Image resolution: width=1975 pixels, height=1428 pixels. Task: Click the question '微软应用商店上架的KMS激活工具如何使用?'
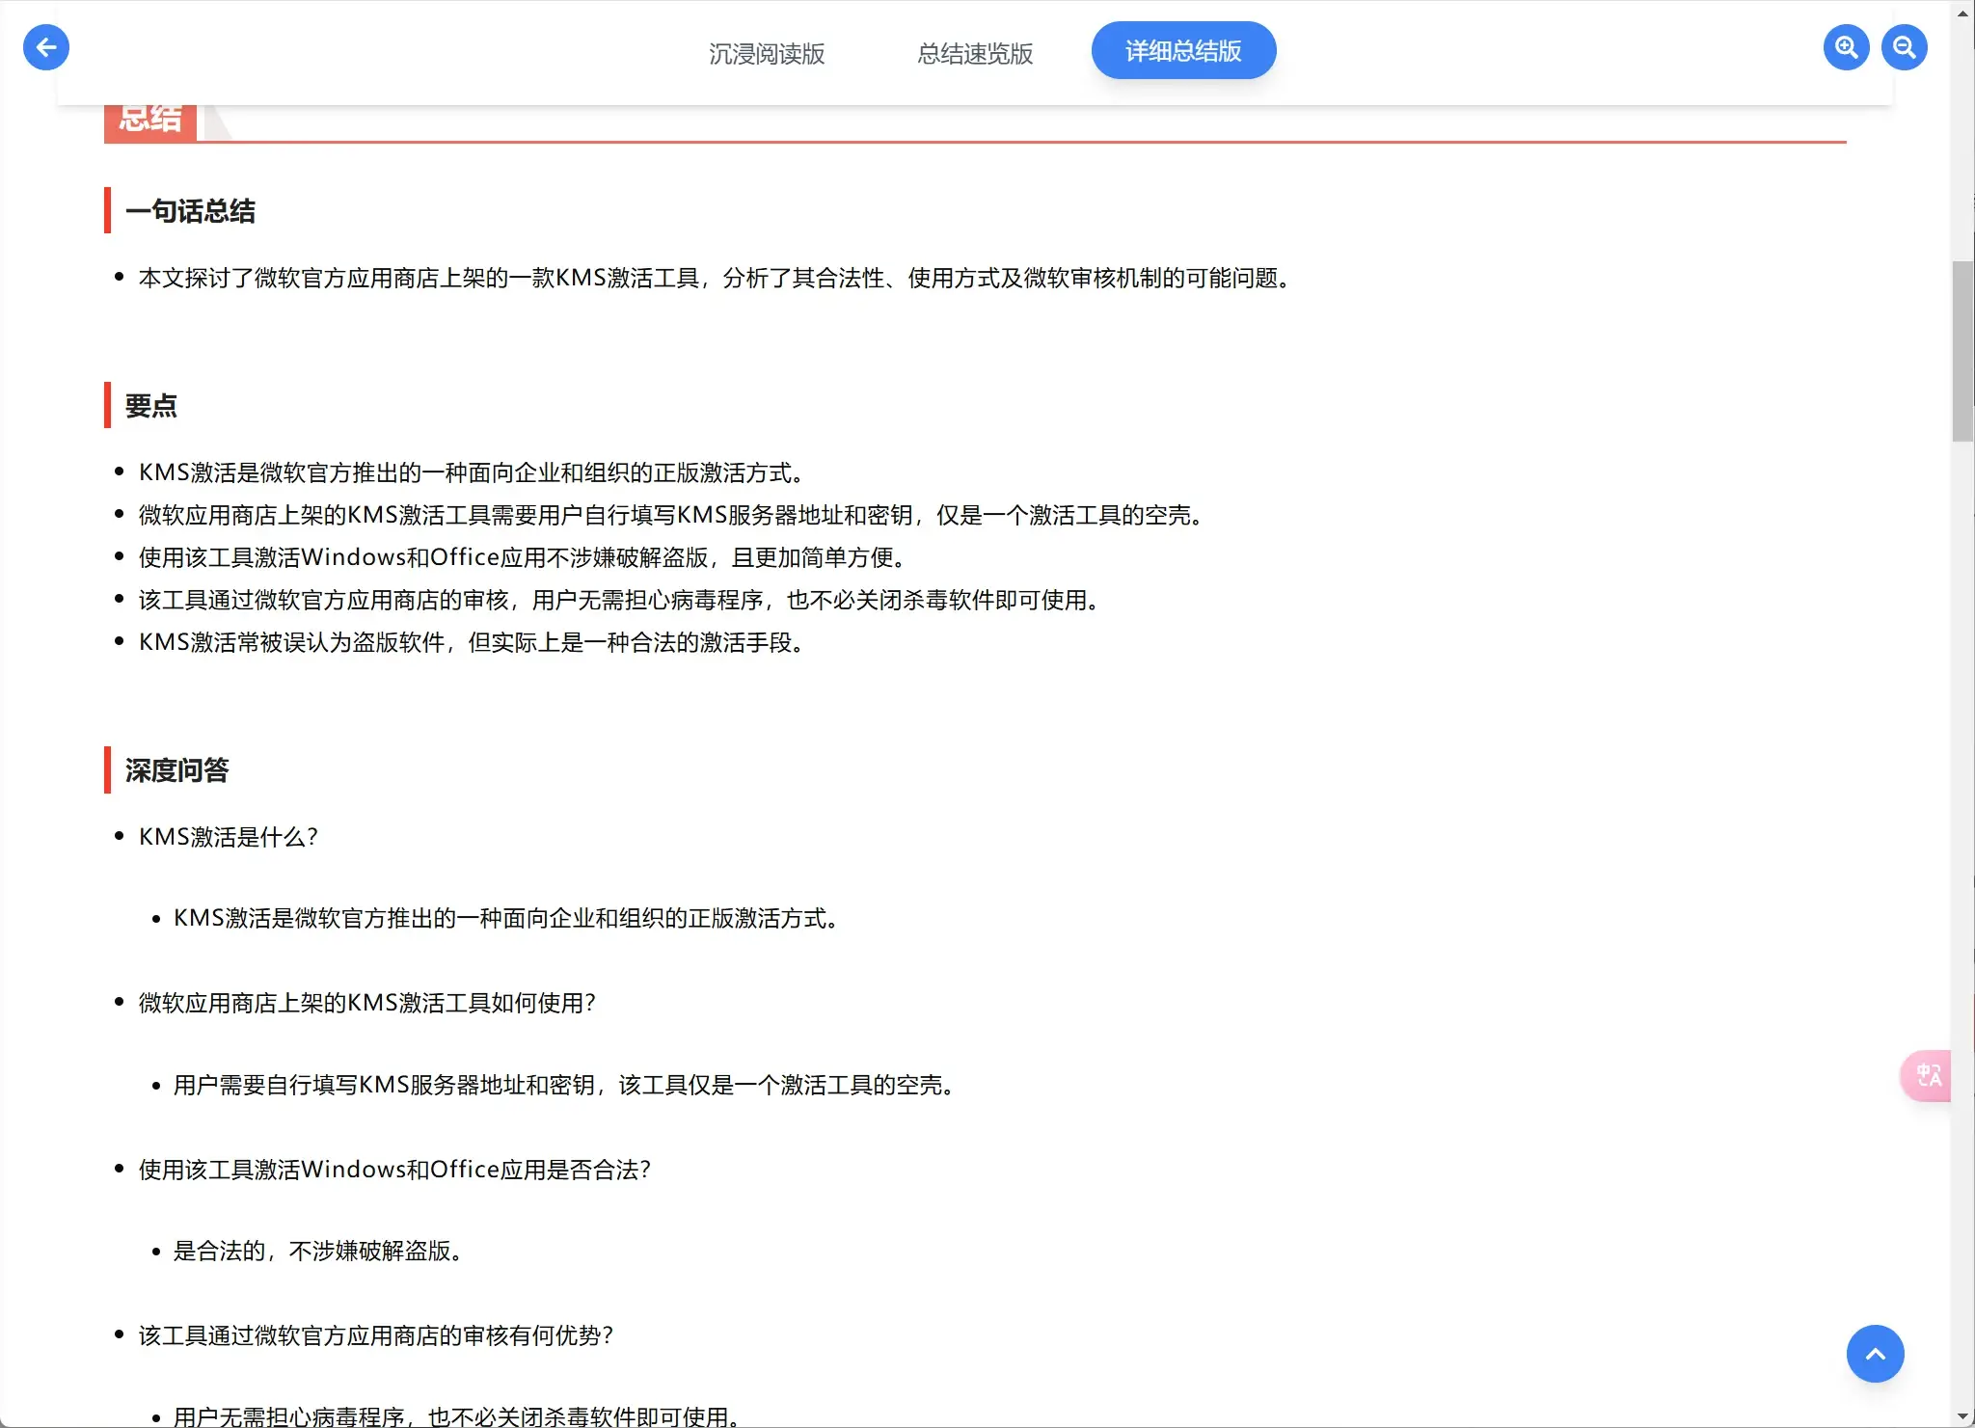(x=367, y=1003)
